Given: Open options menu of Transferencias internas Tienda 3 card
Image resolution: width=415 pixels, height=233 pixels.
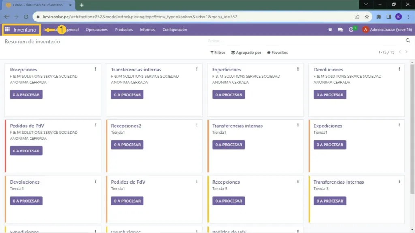Looking at the screenshot, I should tap(399, 181).
